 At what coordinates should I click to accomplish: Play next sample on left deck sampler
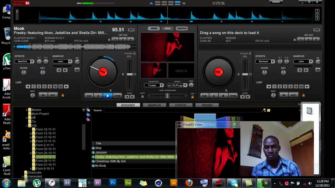(x=65, y=70)
